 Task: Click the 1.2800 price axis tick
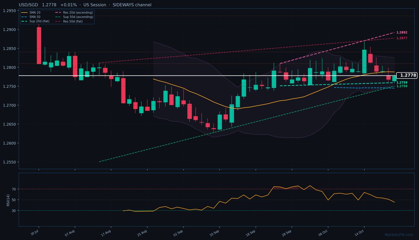click(9, 67)
